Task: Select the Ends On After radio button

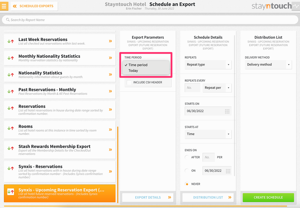Action: point(187,157)
